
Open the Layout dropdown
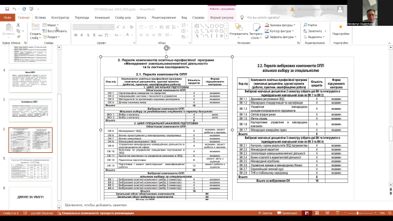[x=51, y=25]
